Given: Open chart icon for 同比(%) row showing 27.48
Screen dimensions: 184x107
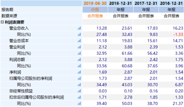Looking at the screenshot, I should click(x=79, y=34).
